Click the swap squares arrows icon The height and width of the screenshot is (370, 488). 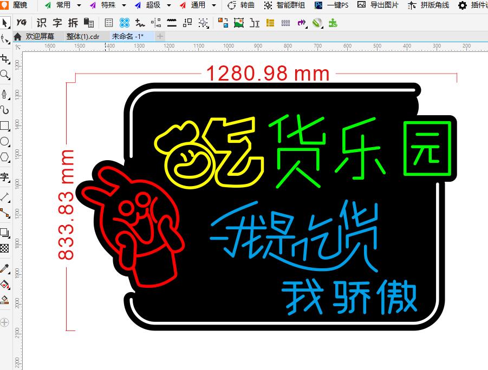pyautogui.click(x=187, y=23)
